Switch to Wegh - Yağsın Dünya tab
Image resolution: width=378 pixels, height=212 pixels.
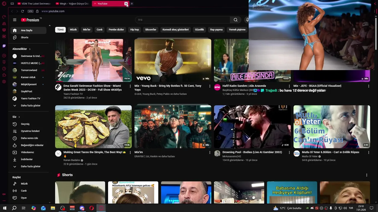pos(72,4)
